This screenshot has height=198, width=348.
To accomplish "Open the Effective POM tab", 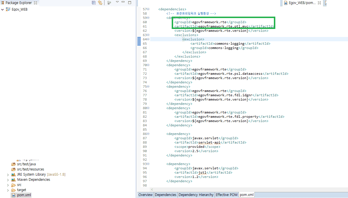I will 227,195.
